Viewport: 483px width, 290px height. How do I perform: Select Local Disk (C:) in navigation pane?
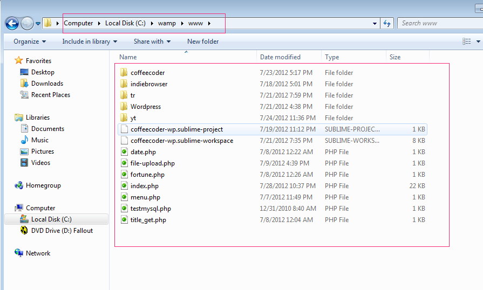click(x=51, y=219)
